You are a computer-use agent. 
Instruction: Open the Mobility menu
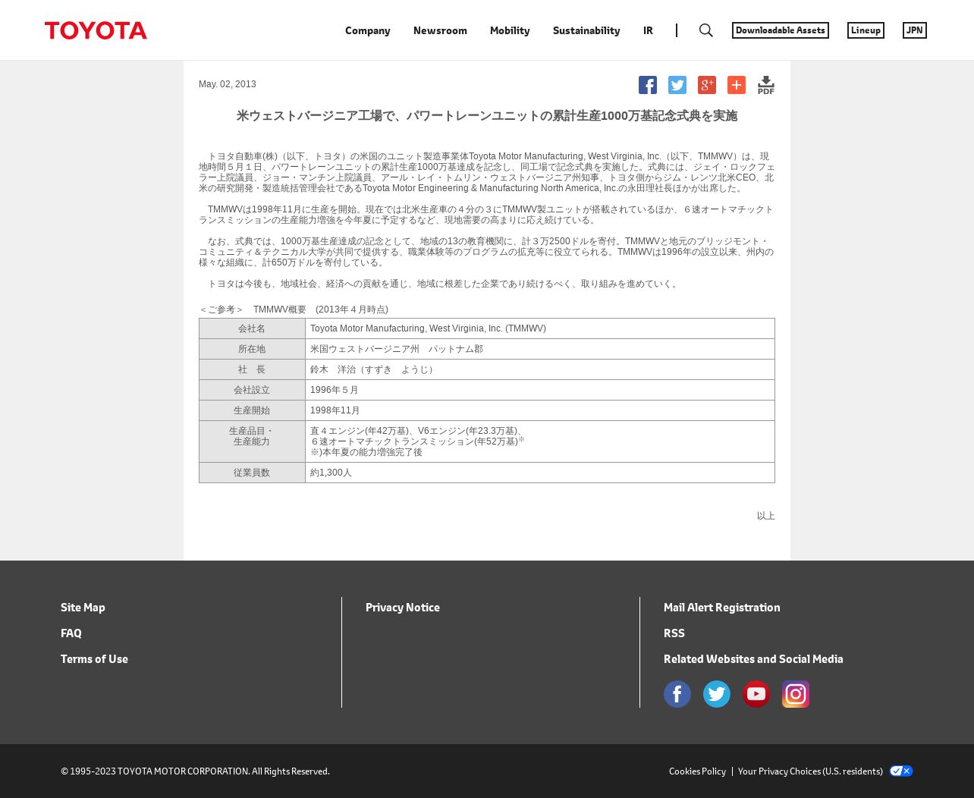tap(510, 30)
